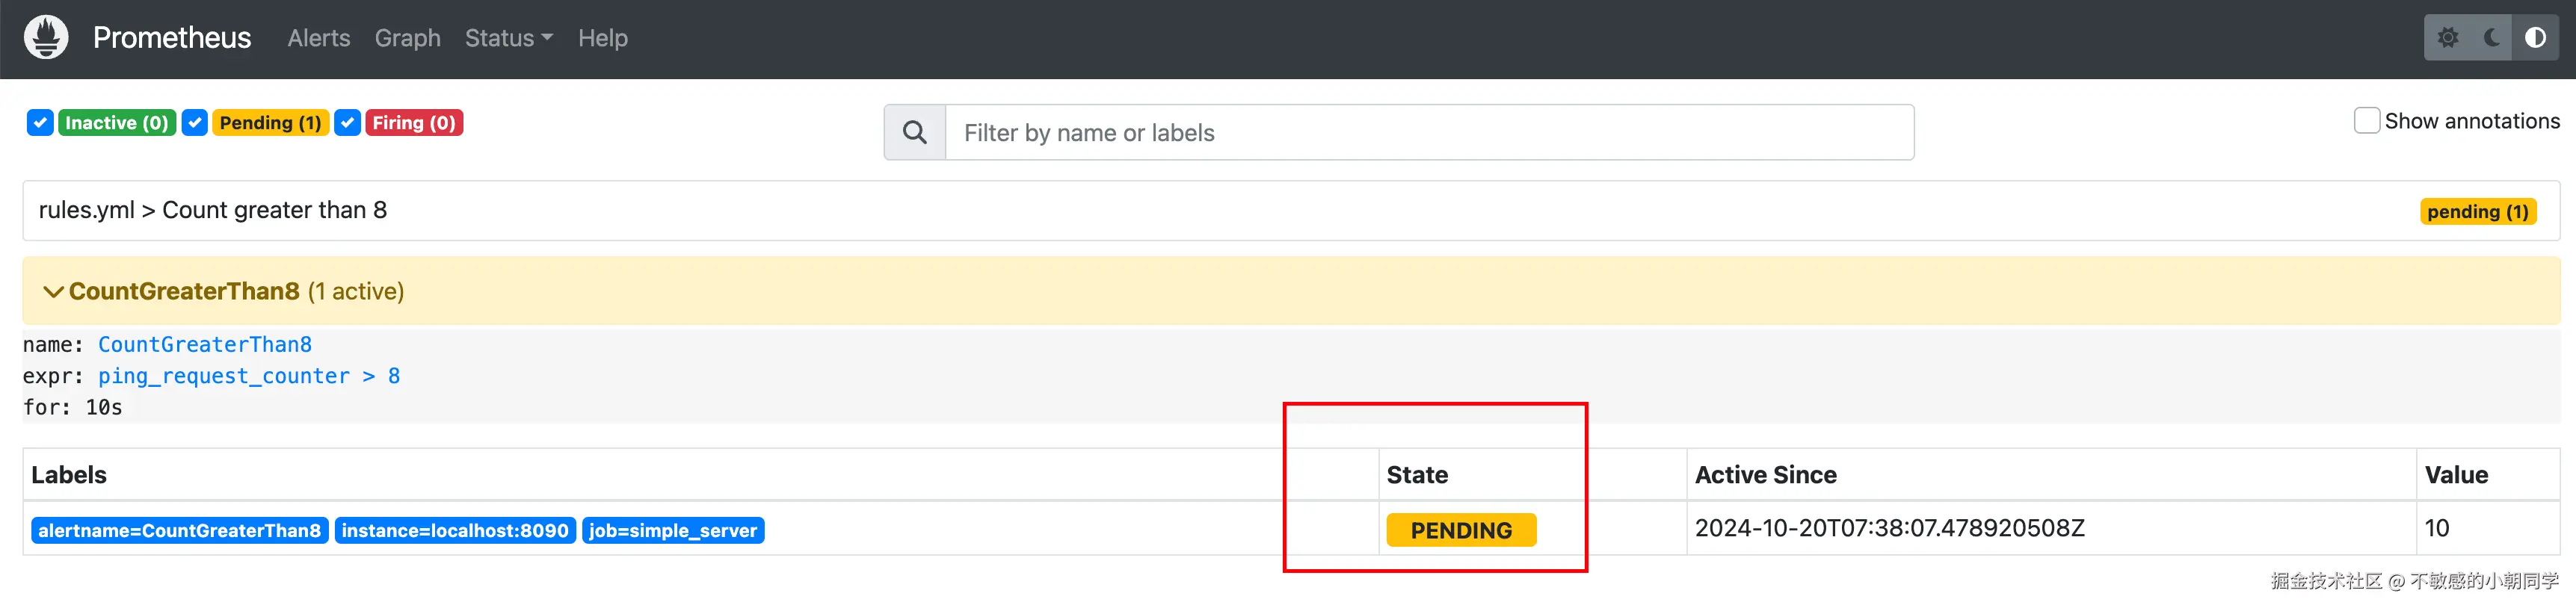
Task: Open the Help nav item
Action: 602,38
